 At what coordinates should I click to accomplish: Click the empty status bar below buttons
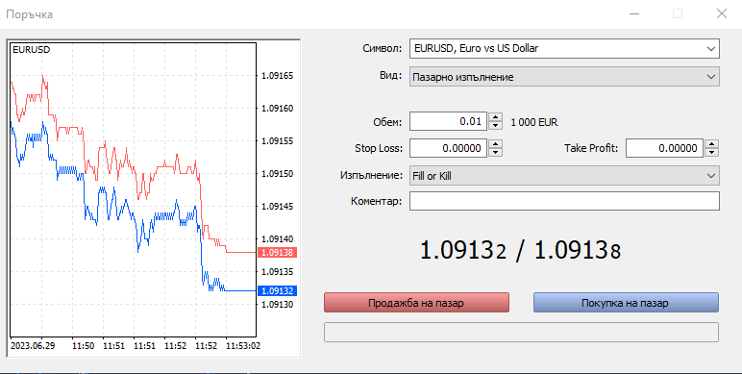click(522, 332)
